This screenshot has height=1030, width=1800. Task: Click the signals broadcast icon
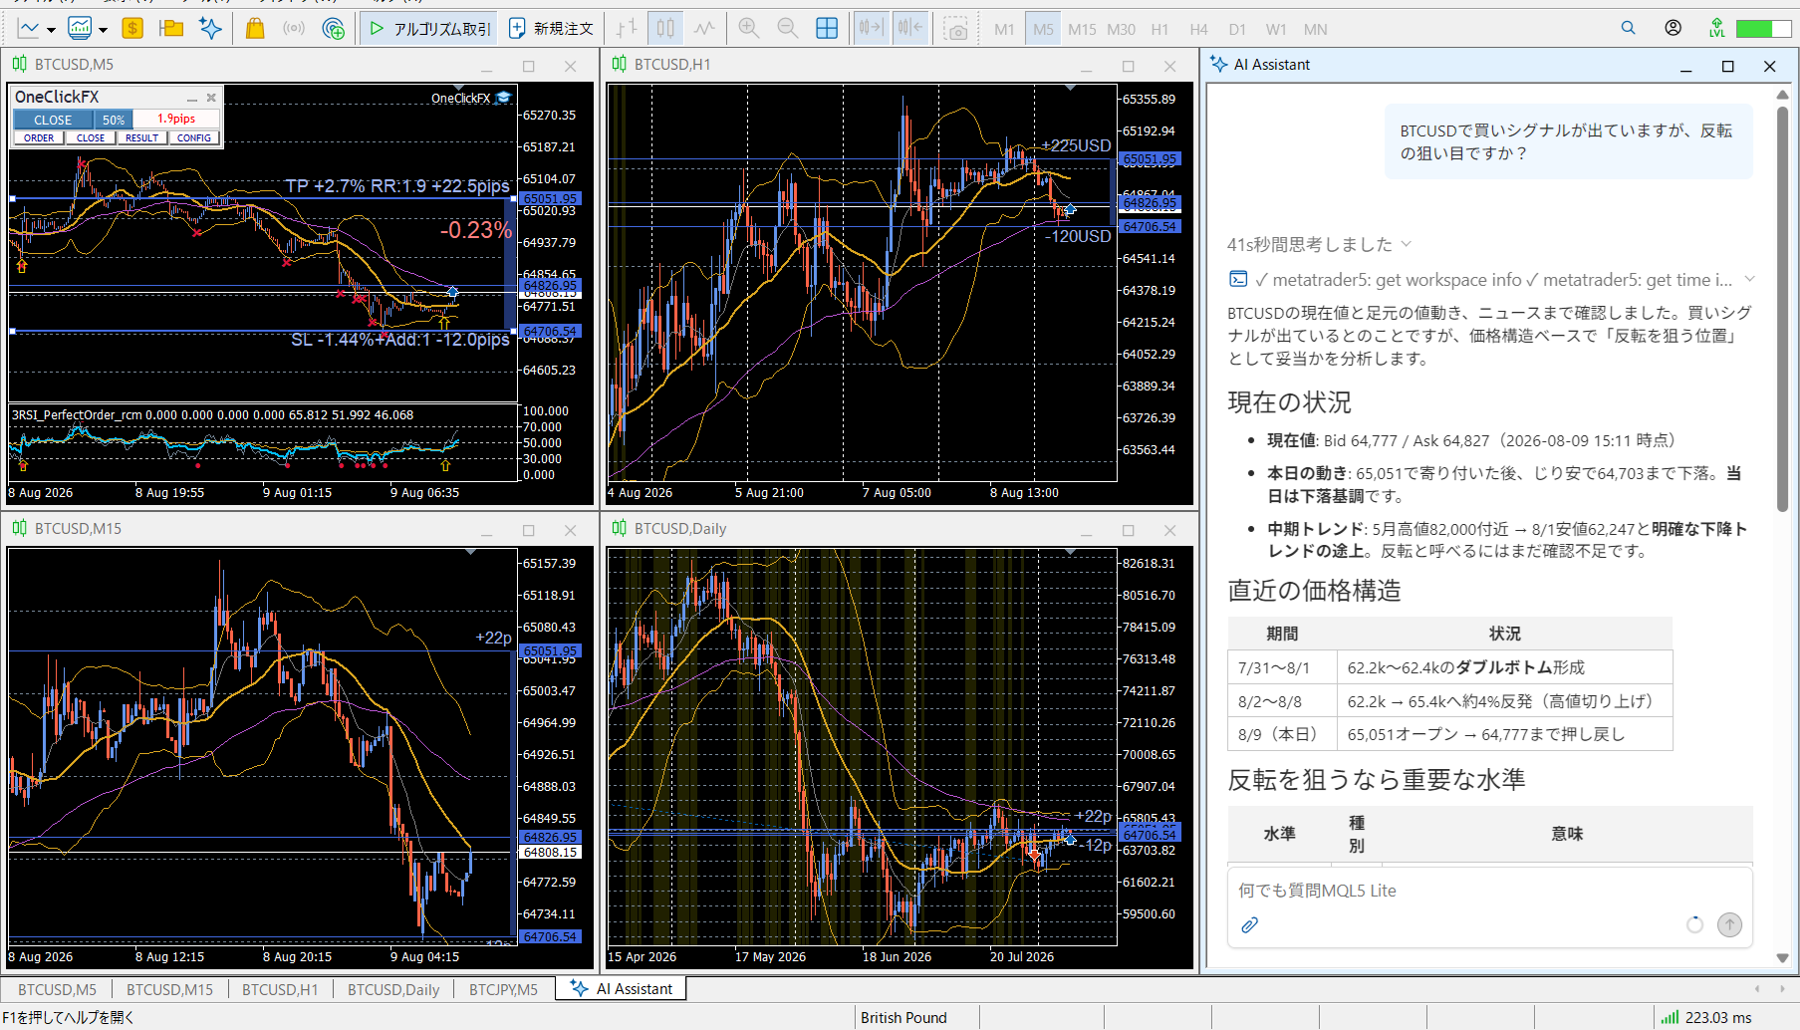pos(294,29)
